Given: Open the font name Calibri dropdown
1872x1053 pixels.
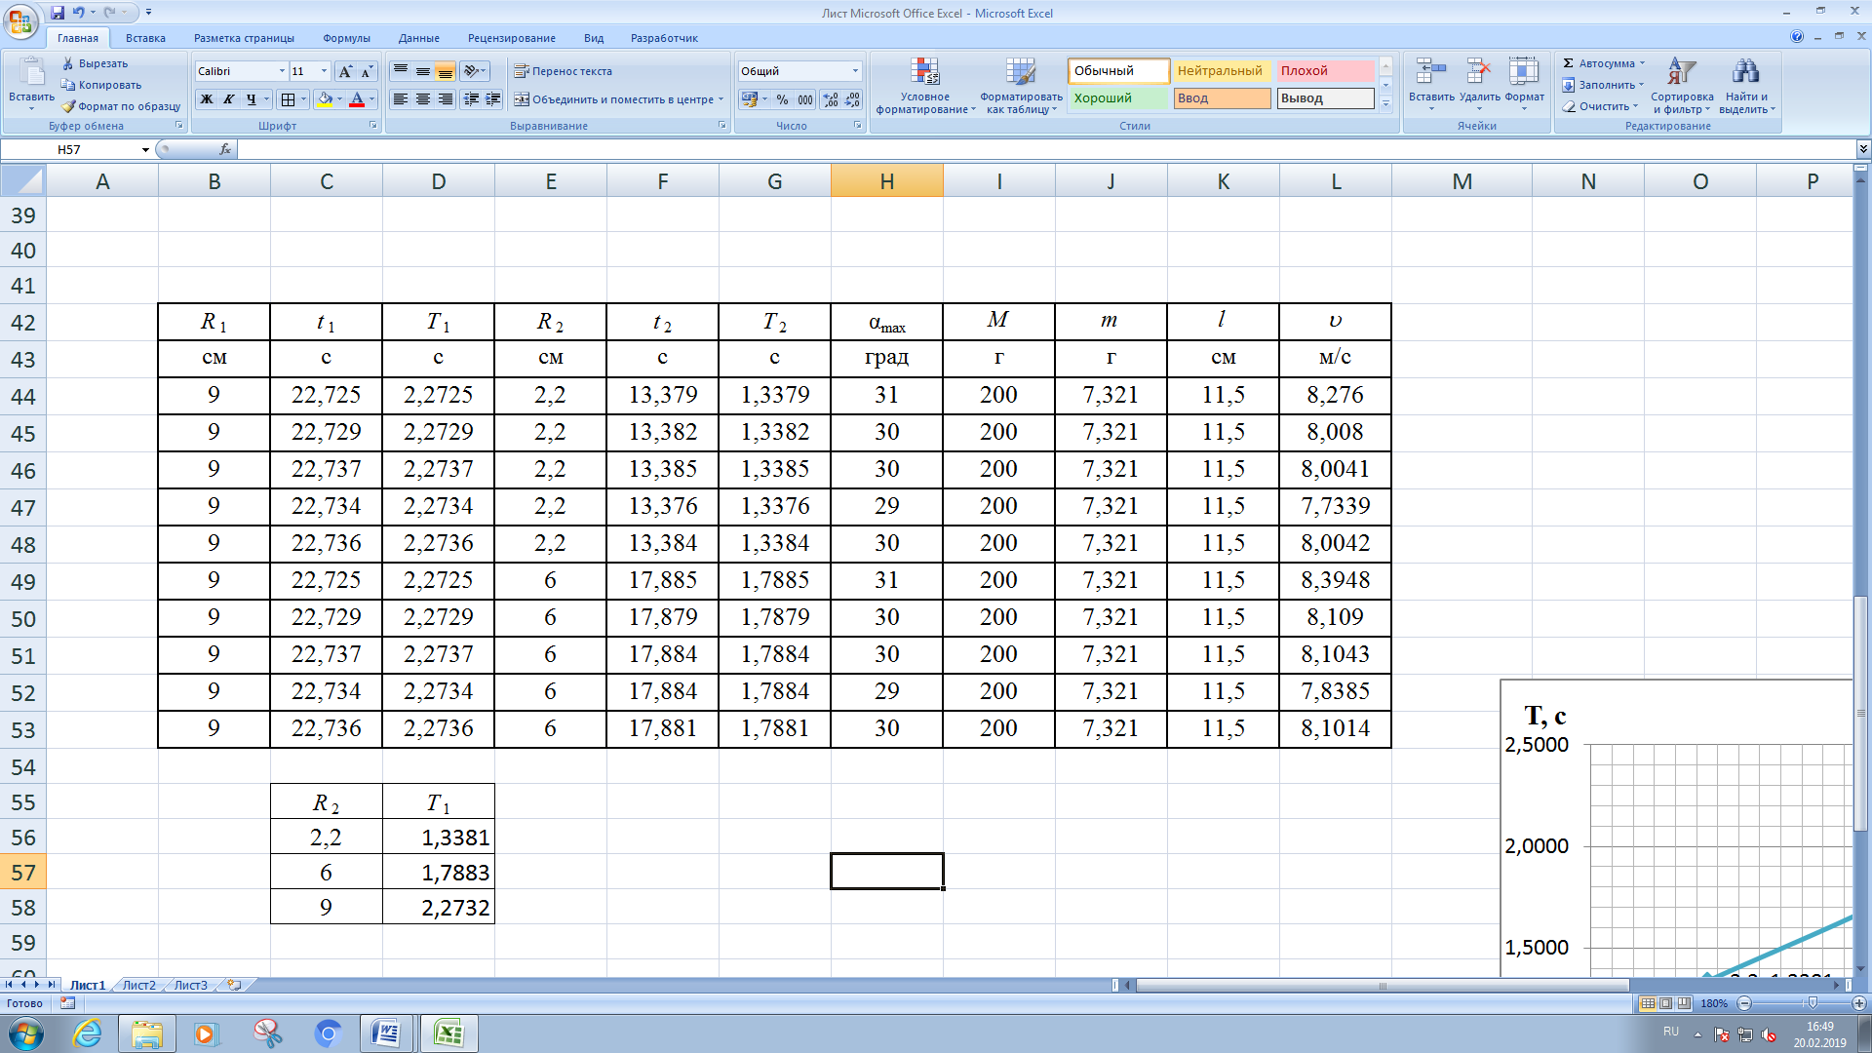Looking at the screenshot, I should coord(282,71).
